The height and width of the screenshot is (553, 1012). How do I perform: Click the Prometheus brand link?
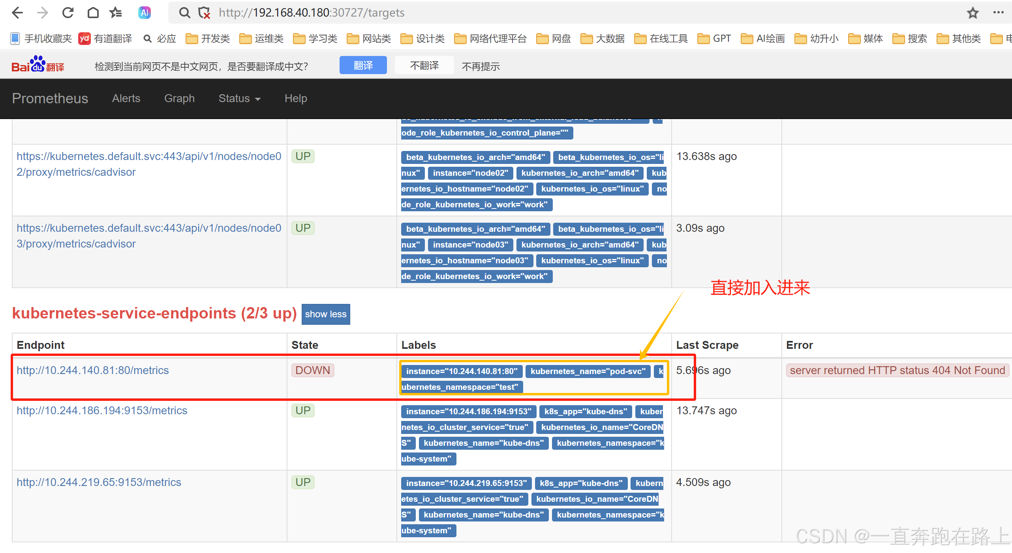(50, 99)
